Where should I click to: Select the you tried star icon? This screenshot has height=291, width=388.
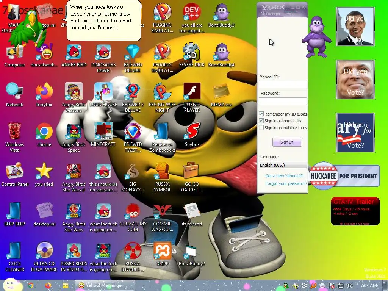44,171
